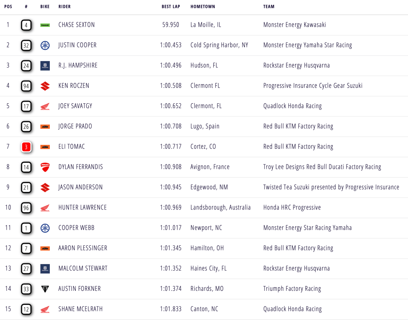408x320 pixels.
Task: Click rider name Cooper Webb
Action: coord(76,228)
